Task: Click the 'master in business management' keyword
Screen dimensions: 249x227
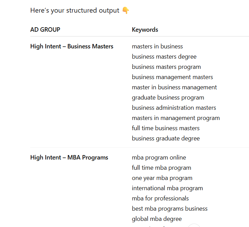Action: pyautogui.click(x=174, y=87)
